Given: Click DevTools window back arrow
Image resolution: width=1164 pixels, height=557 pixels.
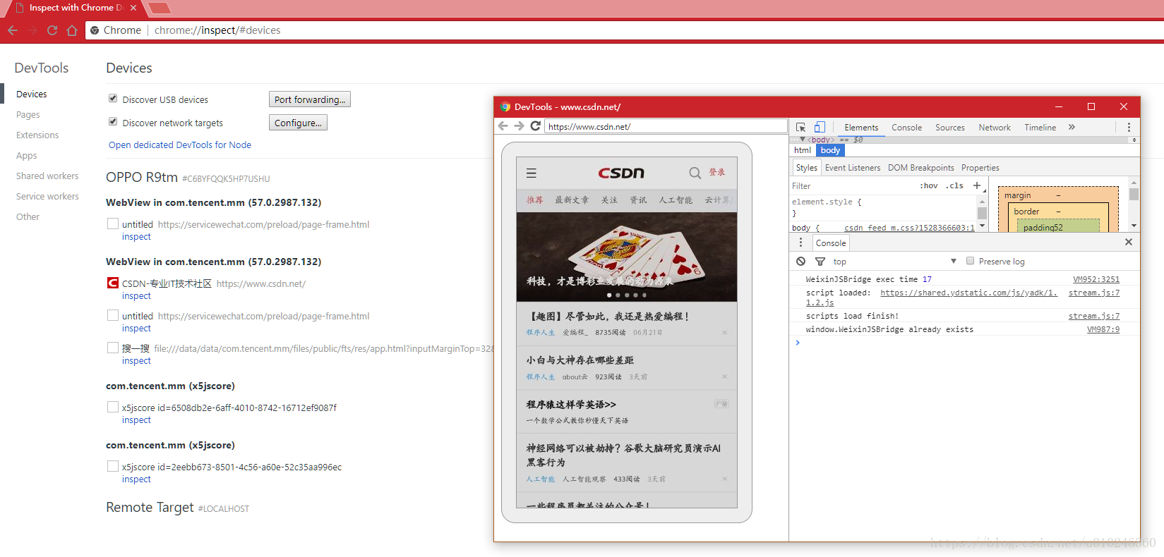Looking at the screenshot, I should click(503, 126).
